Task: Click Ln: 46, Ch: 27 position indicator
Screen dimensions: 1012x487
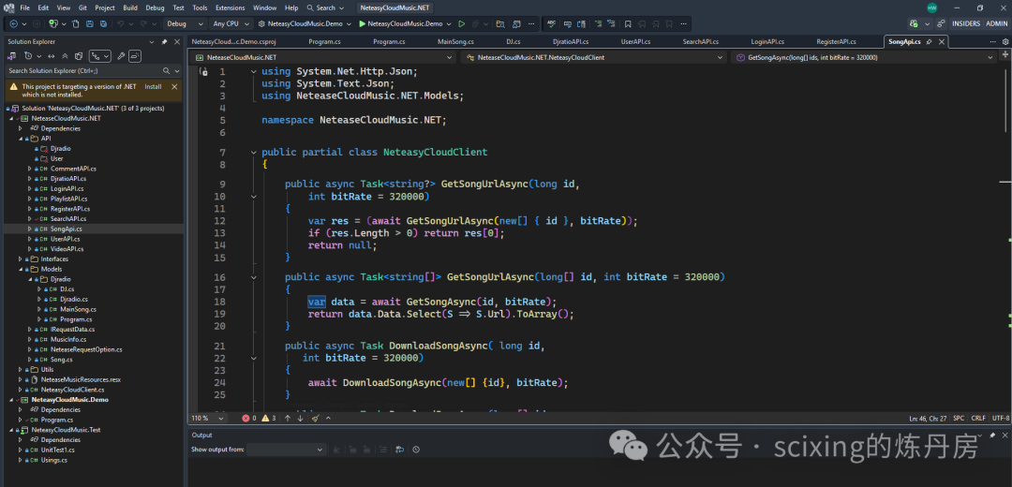Action: click(927, 418)
